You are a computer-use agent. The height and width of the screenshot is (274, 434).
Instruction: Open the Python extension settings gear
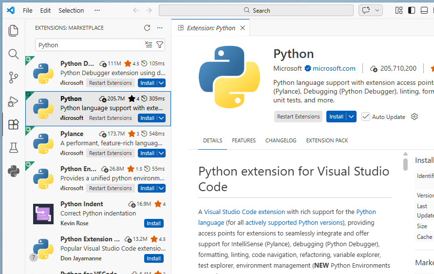pyautogui.click(x=415, y=117)
